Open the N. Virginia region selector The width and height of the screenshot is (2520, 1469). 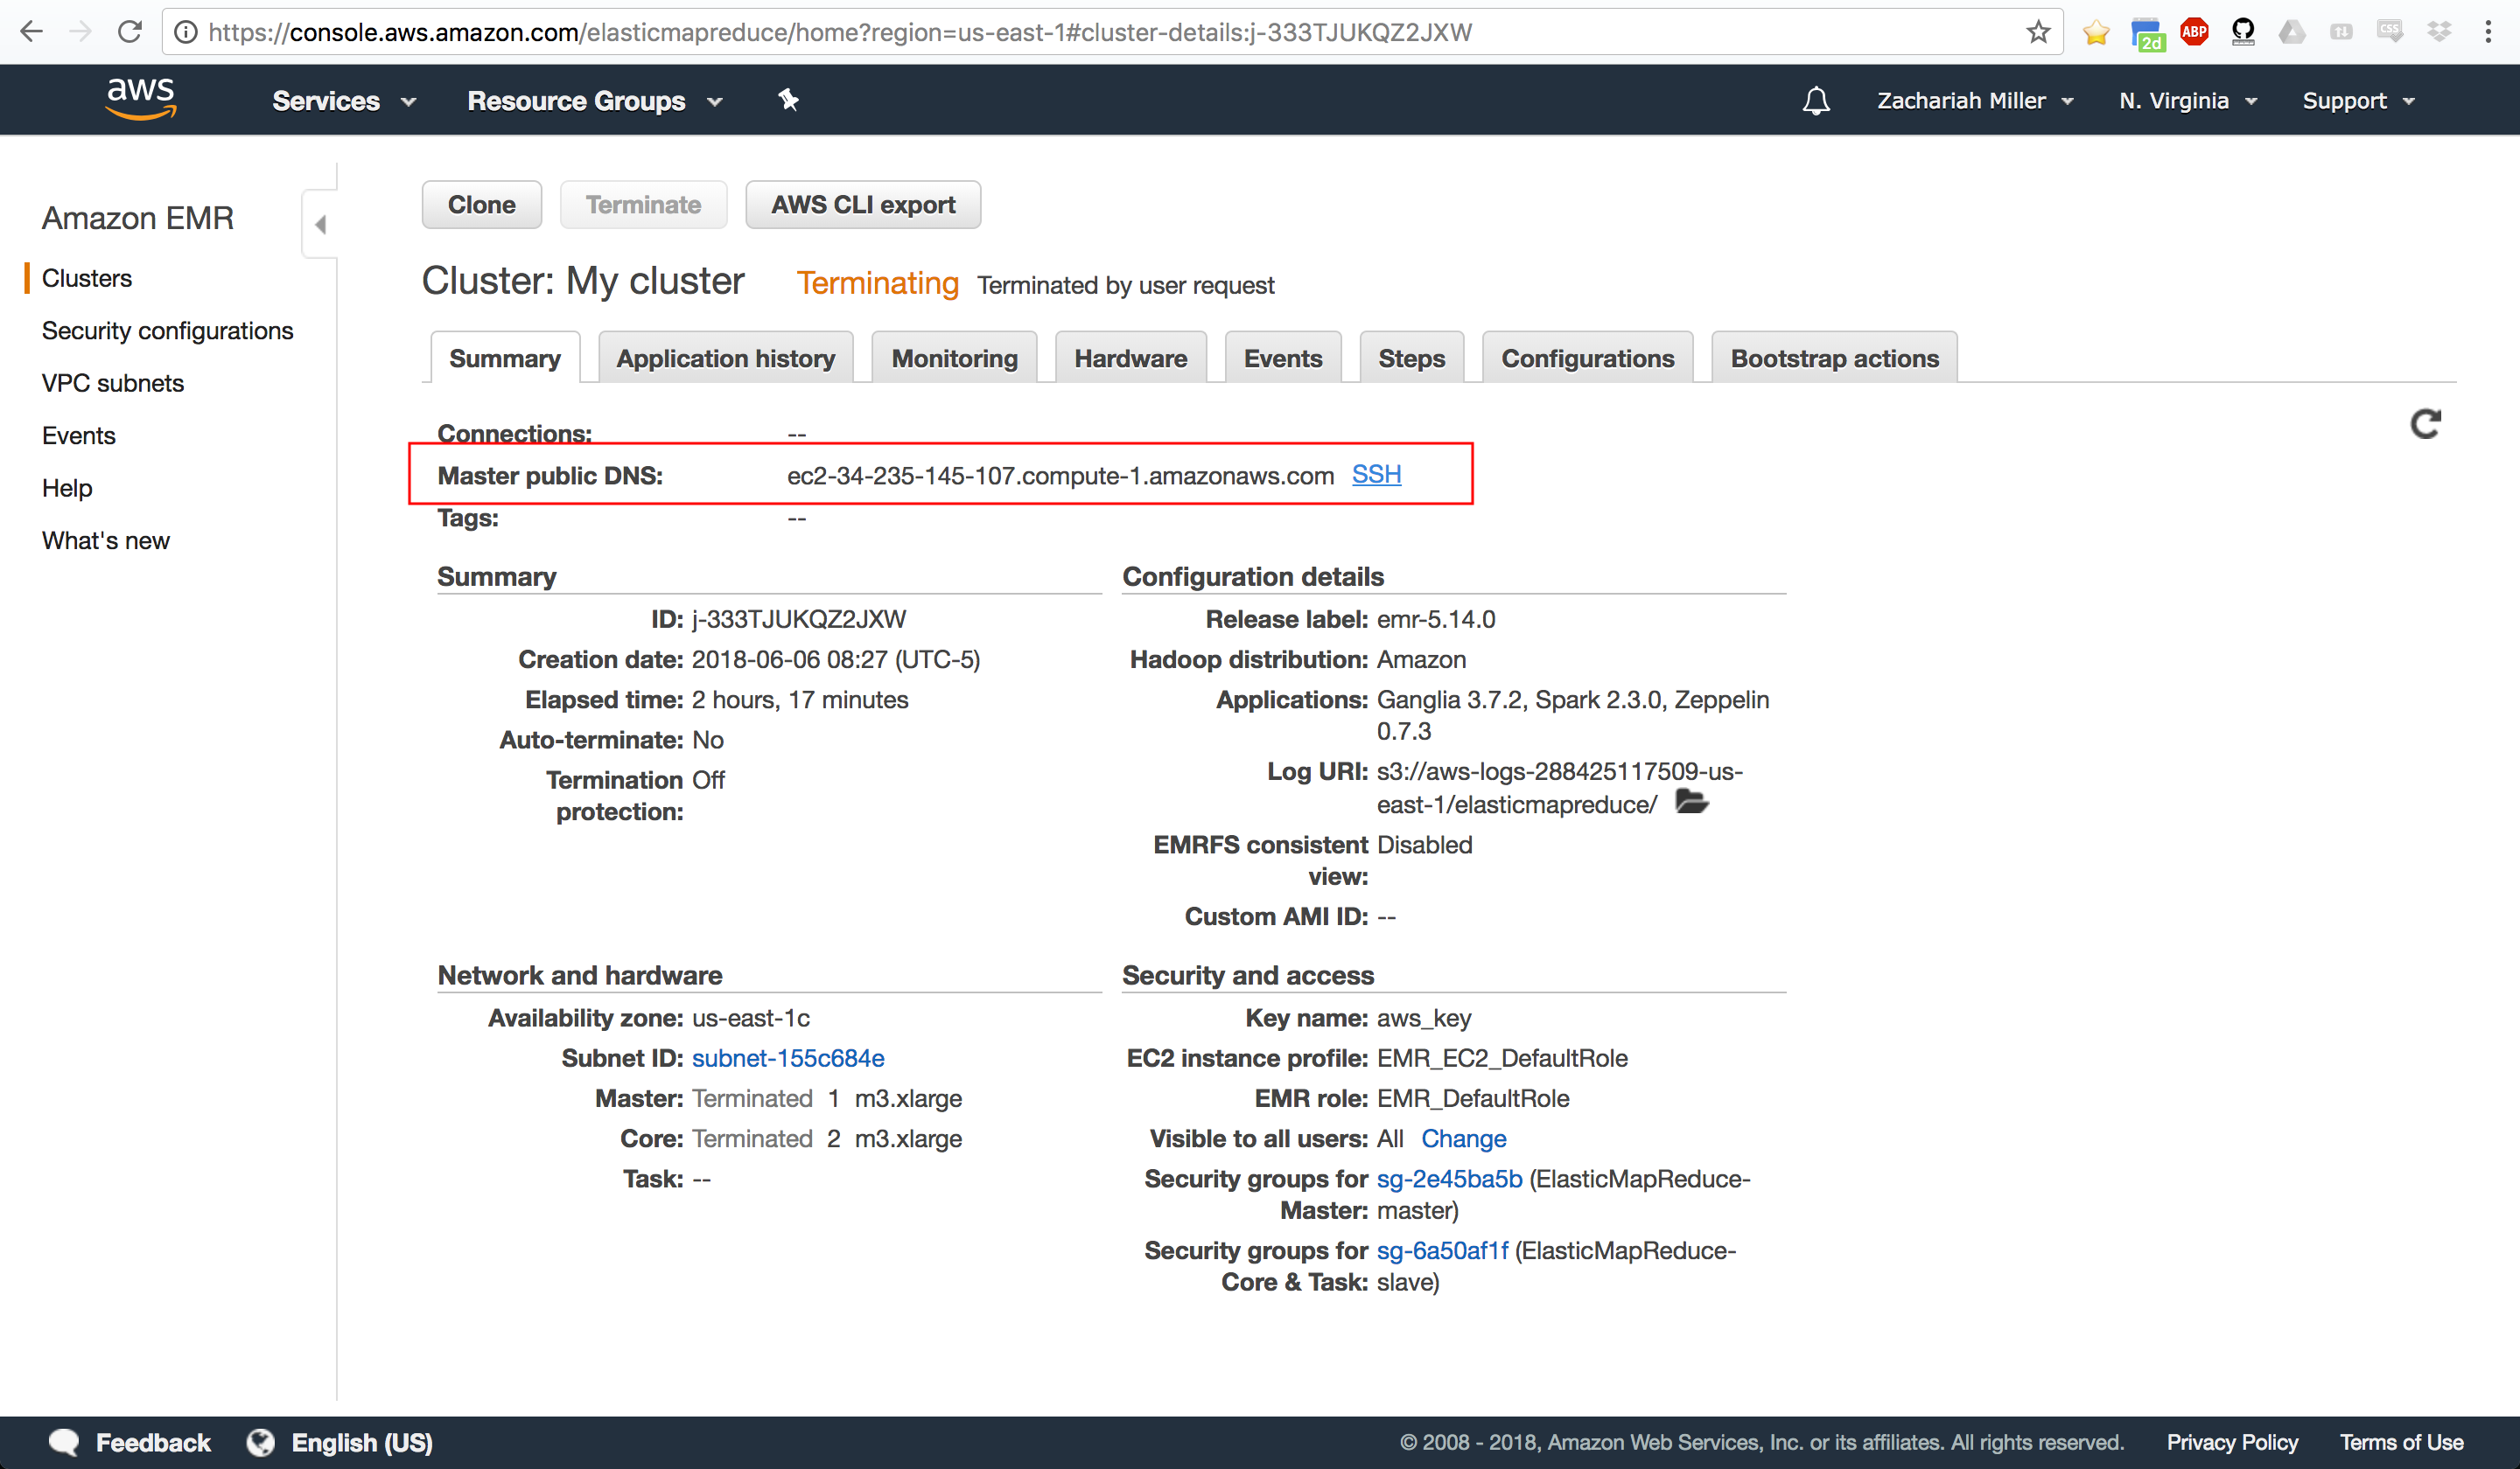point(2188,101)
